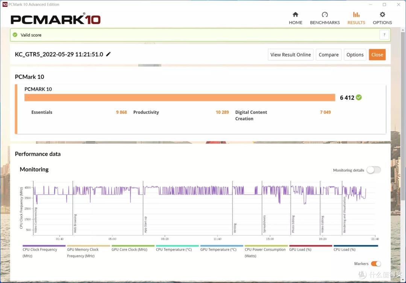Edit the result name with pencil icon
This screenshot has height=283, width=406.
[x=109, y=54]
